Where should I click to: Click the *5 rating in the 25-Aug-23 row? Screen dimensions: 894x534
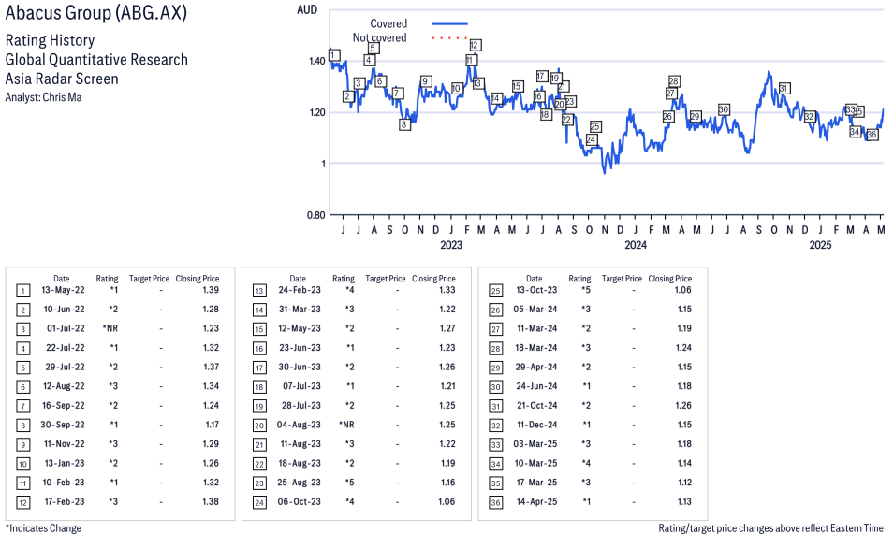349,483
